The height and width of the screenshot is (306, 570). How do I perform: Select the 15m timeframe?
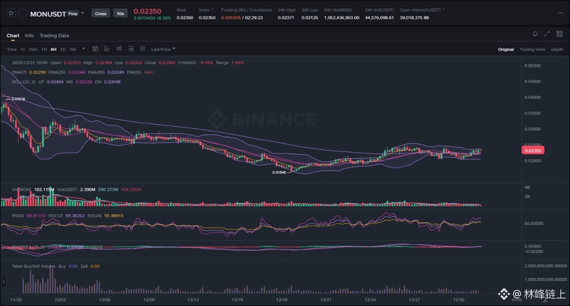[33, 49]
